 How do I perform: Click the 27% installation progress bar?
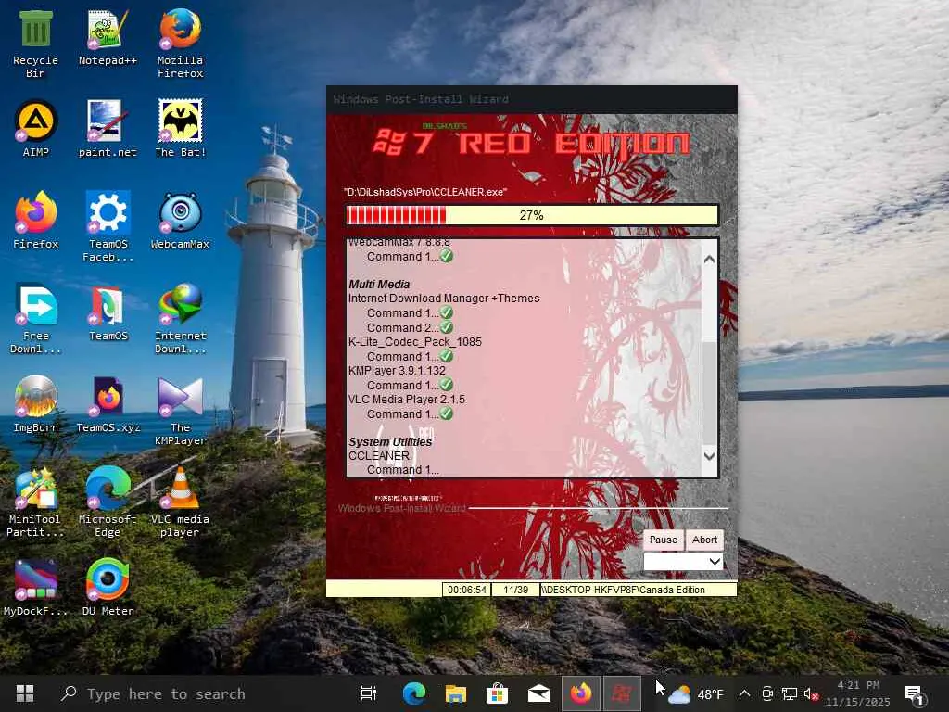click(x=532, y=215)
